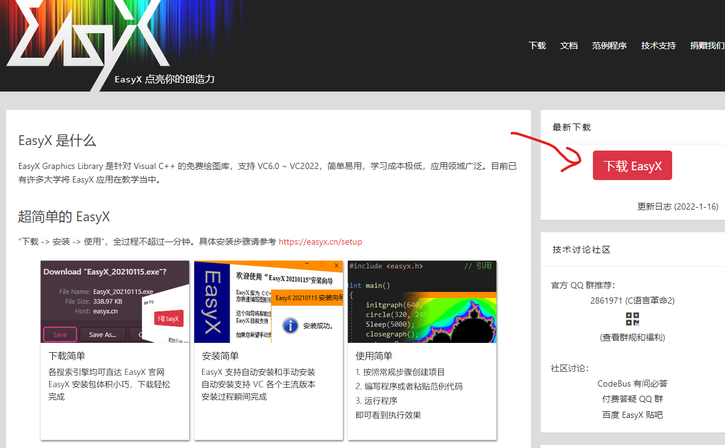This screenshot has width=725, height=448.
Task: Click the download dialog screenshot thumbnail
Action: [x=115, y=302]
